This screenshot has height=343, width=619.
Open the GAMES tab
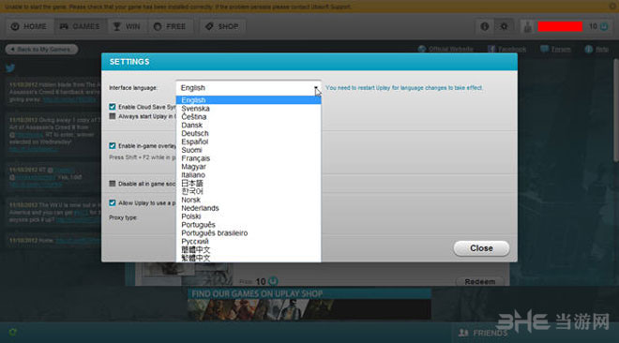coord(80,26)
